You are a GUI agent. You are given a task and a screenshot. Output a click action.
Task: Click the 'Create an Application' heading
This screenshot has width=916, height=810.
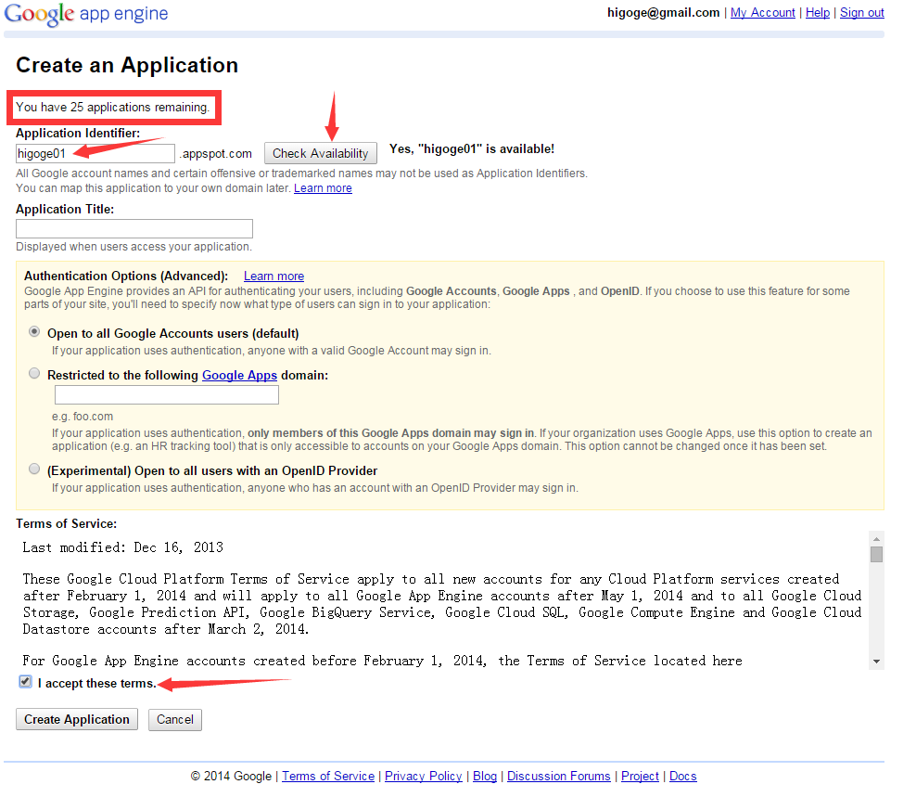(x=127, y=65)
